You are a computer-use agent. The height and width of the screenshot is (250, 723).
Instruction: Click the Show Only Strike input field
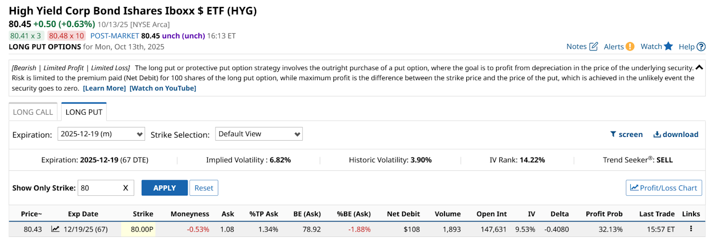[99, 188]
